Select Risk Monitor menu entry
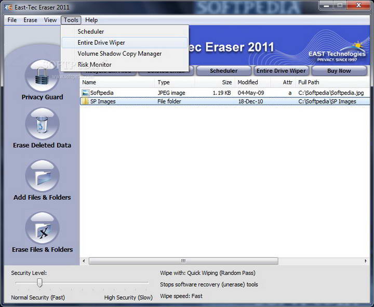This screenshot has width=374, height=307. pos(125,65)
